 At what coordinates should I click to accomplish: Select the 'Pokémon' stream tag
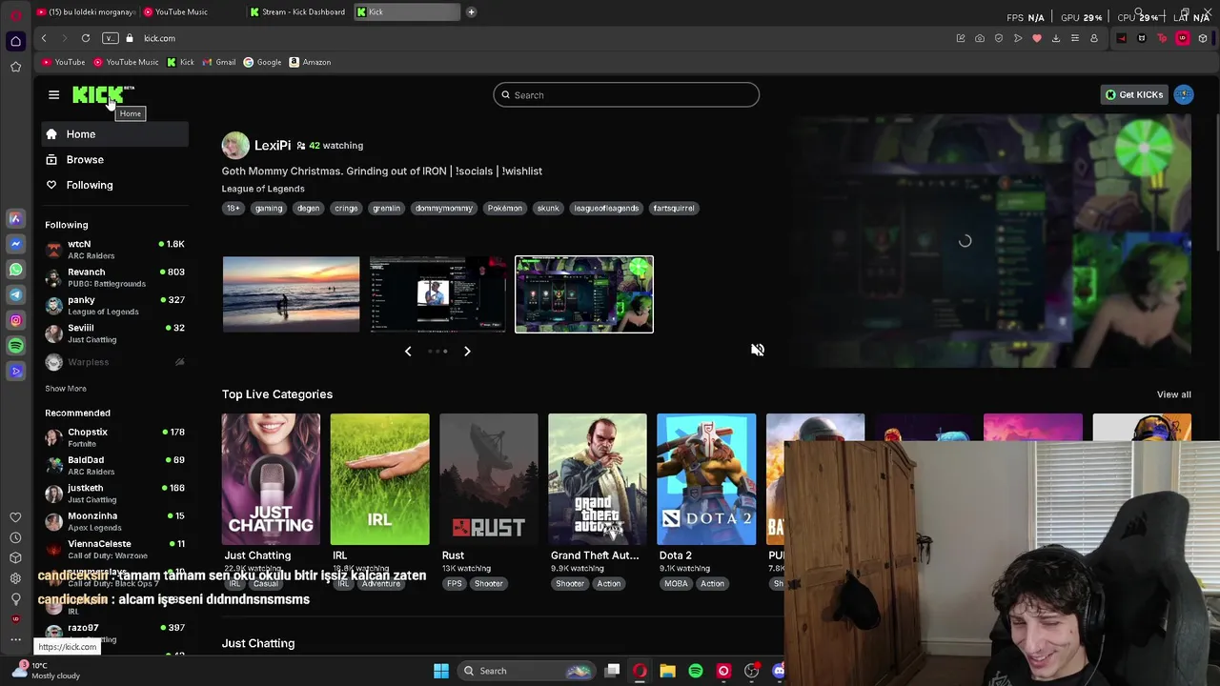click(x=504, y=208)
